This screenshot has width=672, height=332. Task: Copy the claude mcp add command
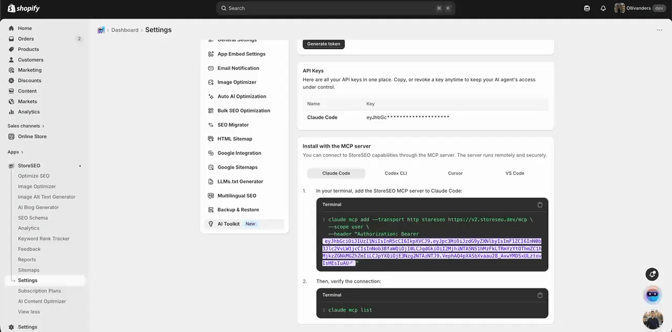pos(540,205)
